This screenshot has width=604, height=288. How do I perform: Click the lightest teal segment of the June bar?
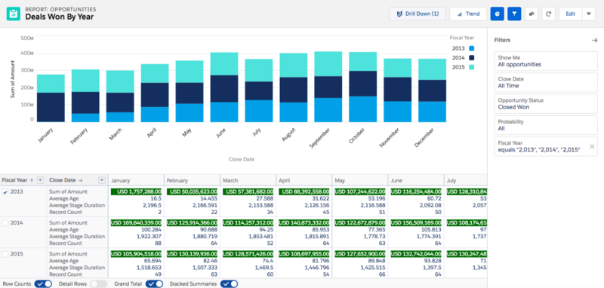(224, 64)
